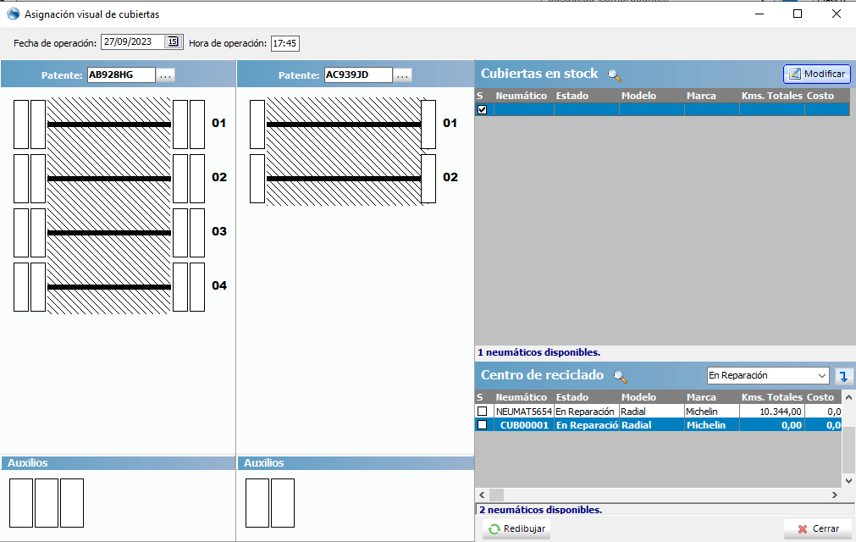Sort stock list by Neumático column header
This screenshot has width=856, height=542.
tap(522, 96)
